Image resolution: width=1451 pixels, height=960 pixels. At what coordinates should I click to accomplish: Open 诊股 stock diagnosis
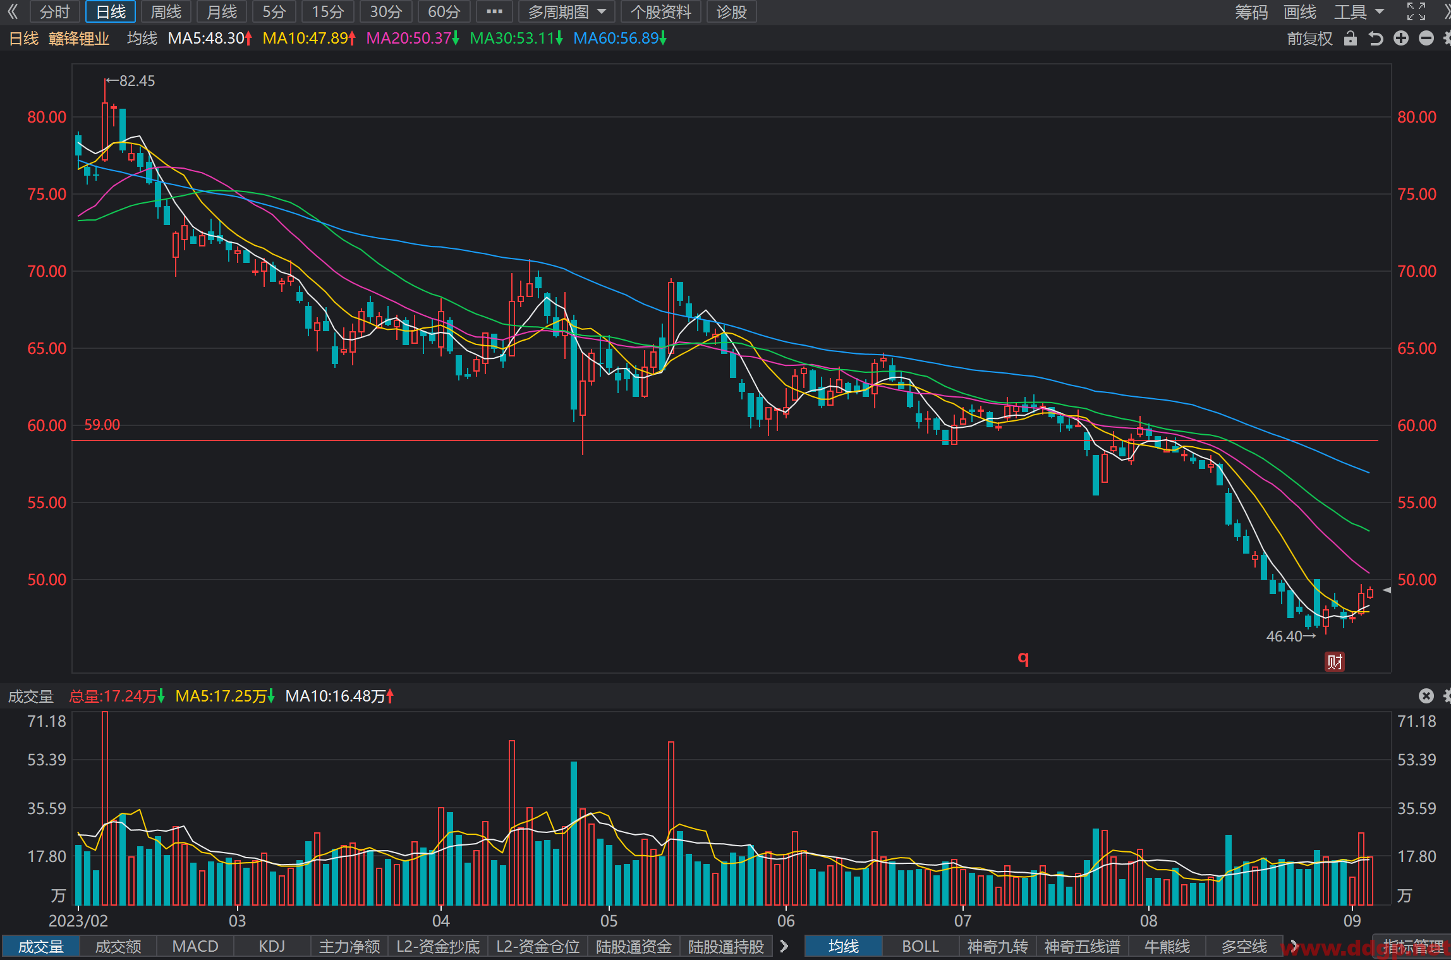click(x=732, y=11)
